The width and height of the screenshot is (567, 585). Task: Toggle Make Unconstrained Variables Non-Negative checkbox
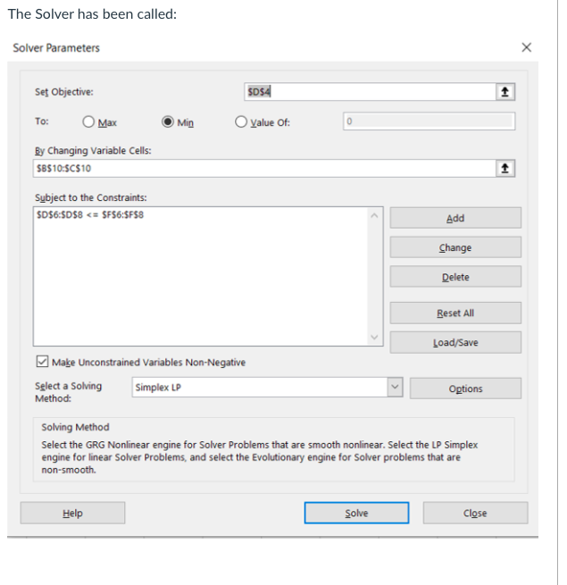(42, 362)
